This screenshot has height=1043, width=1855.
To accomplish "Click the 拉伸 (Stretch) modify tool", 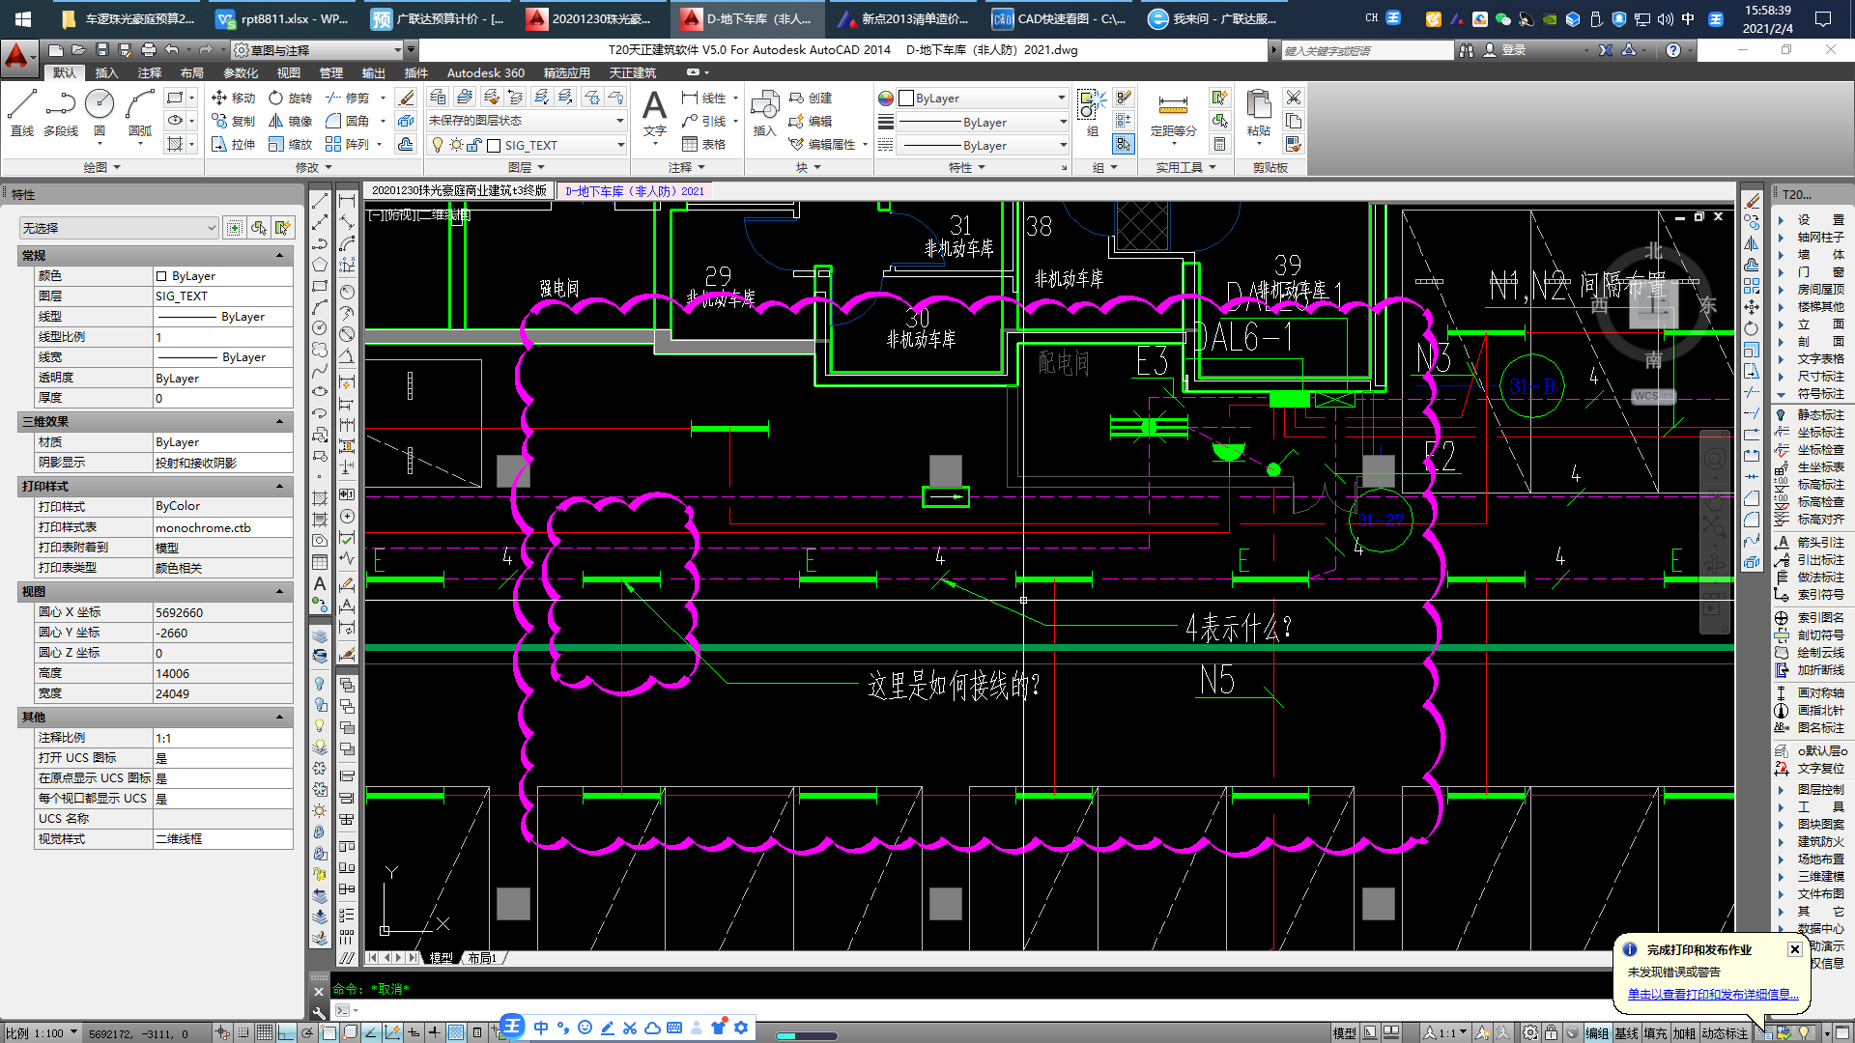I will 233,144.
